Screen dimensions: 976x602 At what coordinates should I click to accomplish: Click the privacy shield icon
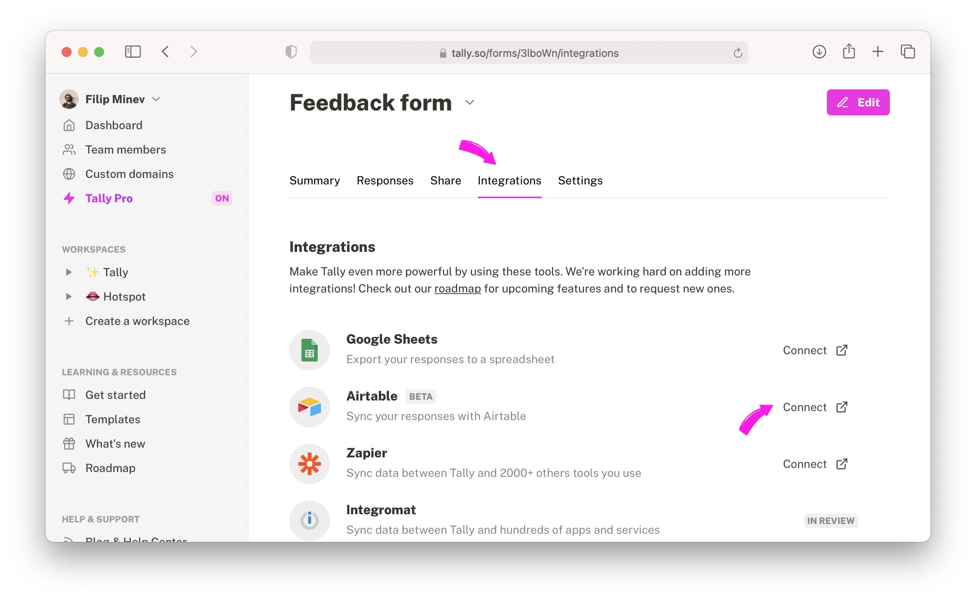pyautogui.click(x=291, y=52)
